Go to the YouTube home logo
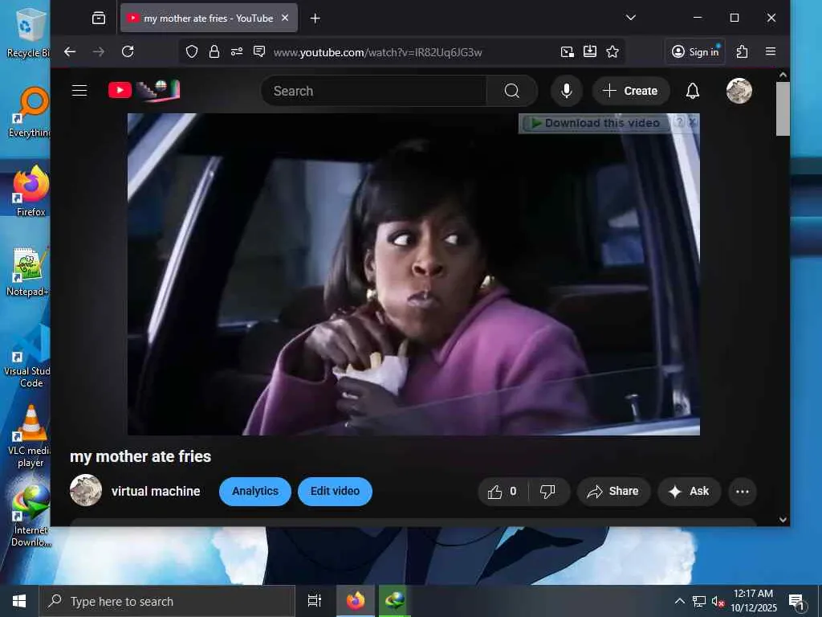Screen dimensions: 822x617 [x=144, y=90]
